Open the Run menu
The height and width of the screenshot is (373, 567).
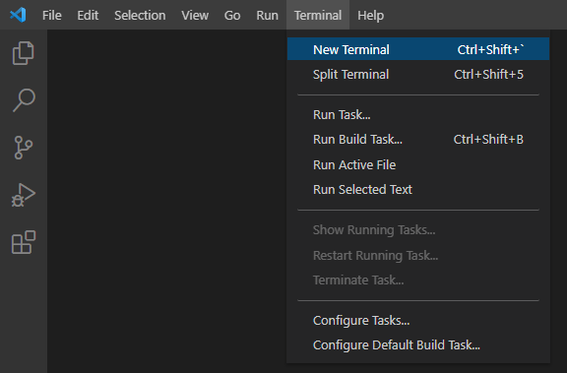[x=267, y=15]
